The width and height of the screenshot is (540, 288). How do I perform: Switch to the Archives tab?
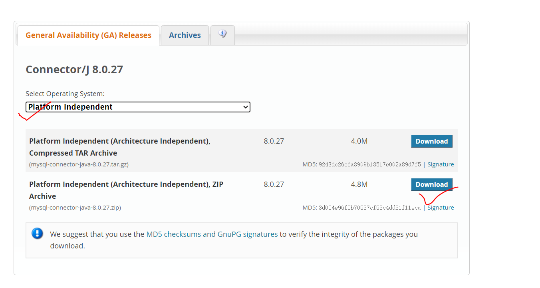click(x=185, y=35)
